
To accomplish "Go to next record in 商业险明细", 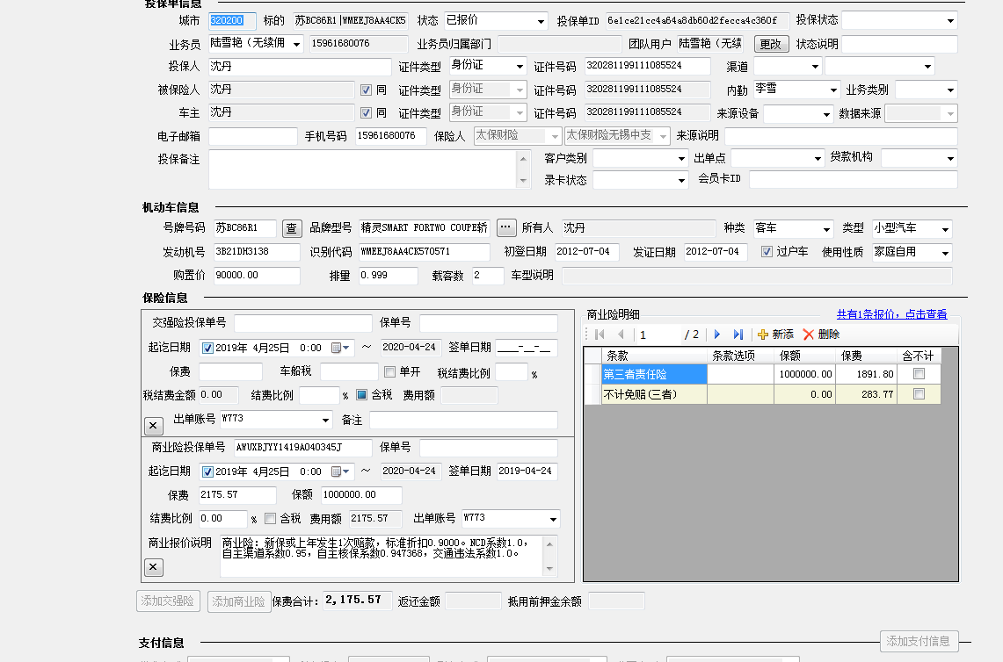I will coord(717,335).
